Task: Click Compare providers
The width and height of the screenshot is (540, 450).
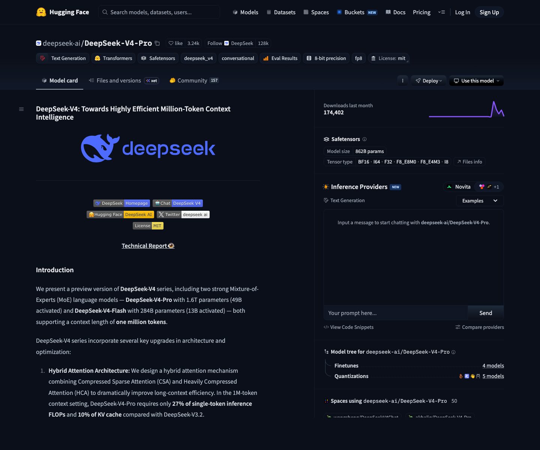Action: (480, 327)
